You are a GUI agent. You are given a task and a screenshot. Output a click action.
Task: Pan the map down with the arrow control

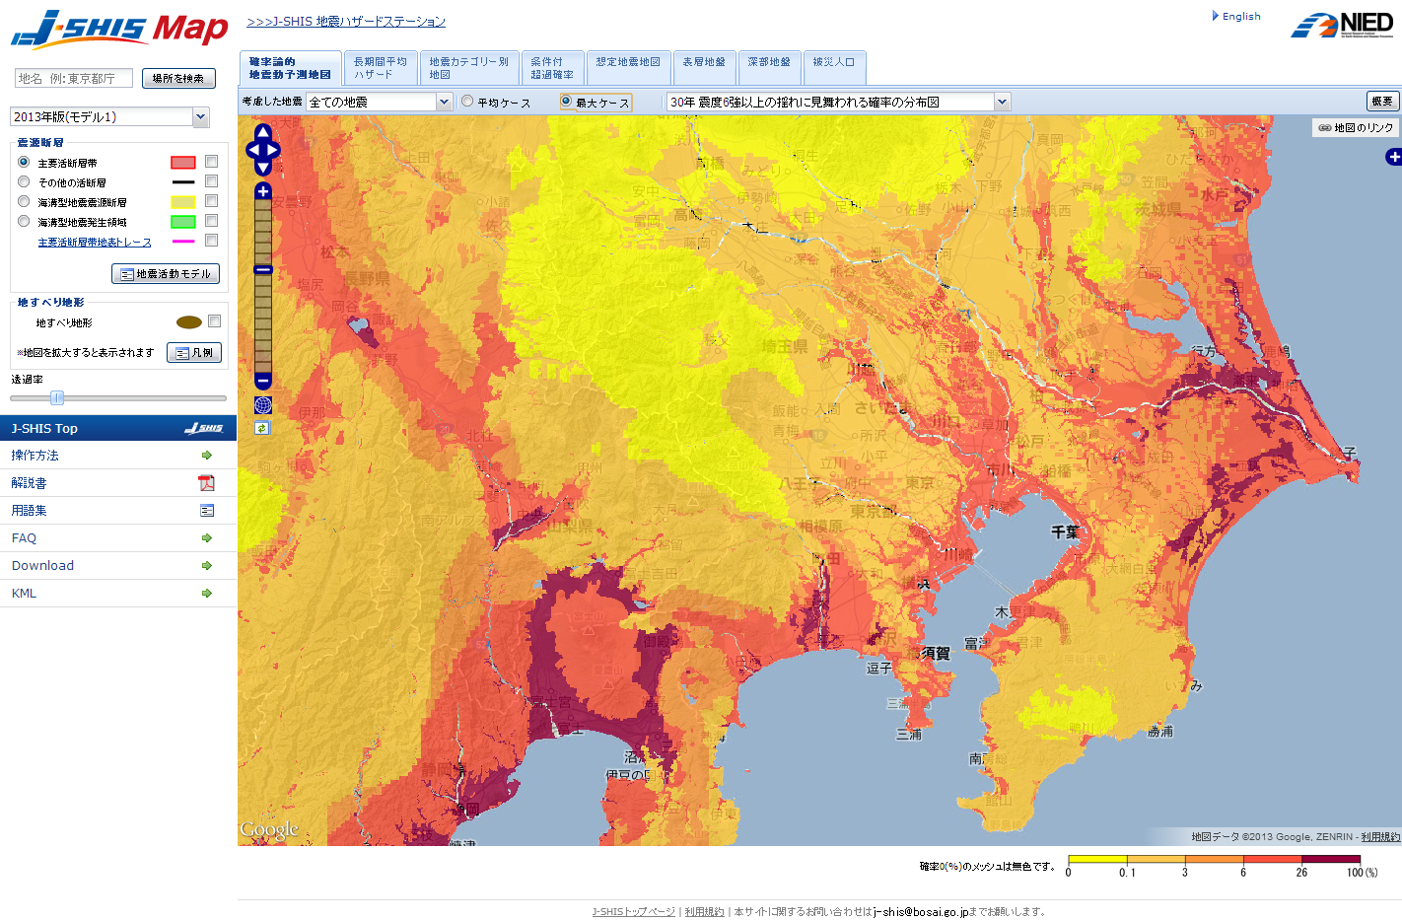(x=263, y=169)
